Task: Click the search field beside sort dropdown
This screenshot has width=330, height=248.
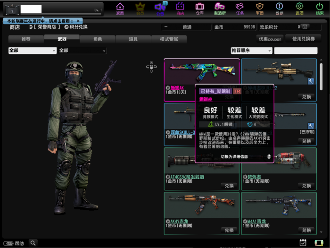Action: pos(296,51)
